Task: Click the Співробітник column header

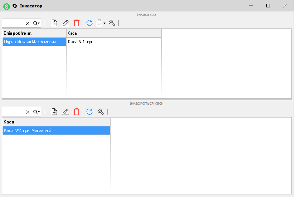Action: 34,33
